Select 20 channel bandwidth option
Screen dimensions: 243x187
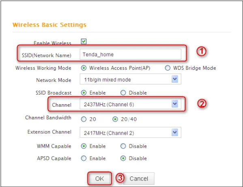pos(84,119)
